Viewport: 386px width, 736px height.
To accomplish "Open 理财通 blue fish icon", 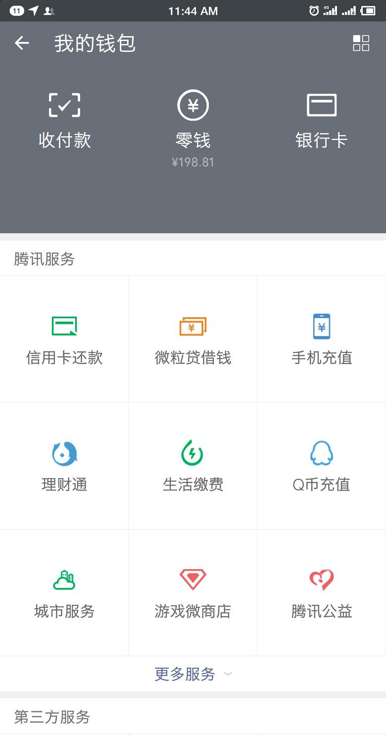I will 64,453.
